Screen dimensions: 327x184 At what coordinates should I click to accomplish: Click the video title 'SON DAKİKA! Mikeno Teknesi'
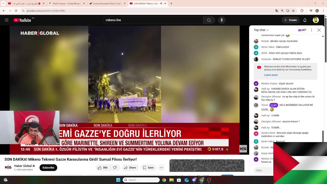click(71, 159)
